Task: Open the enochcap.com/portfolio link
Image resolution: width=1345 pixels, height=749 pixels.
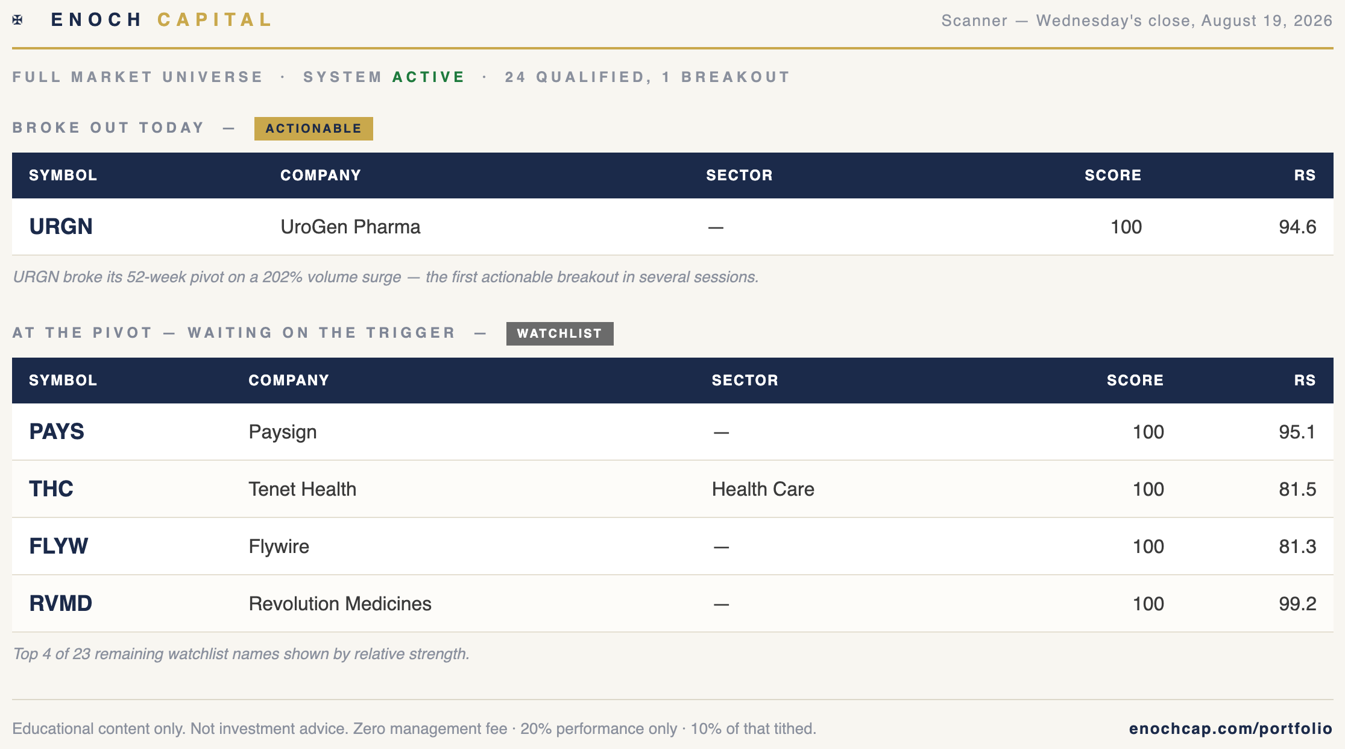Action: click(x=1230, y=728)
